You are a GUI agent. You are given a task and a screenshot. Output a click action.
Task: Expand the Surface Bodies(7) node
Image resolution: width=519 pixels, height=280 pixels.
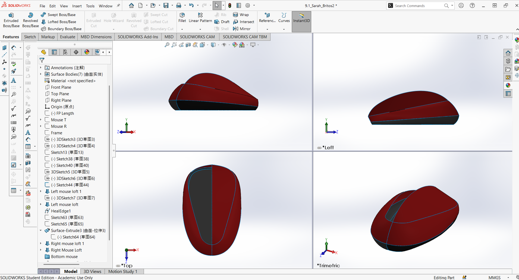[x=41, y=74]
